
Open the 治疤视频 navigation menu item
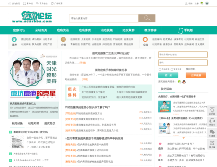(x=106, y=30)
